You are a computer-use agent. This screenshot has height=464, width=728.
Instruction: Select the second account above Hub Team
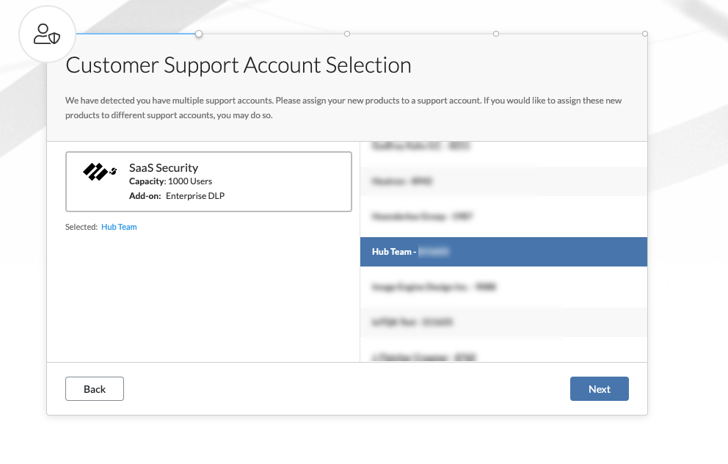click(x=503, y=181)
